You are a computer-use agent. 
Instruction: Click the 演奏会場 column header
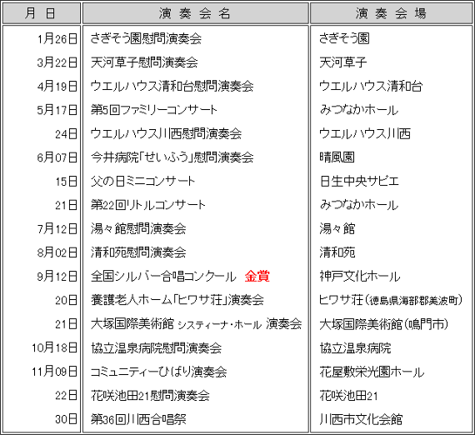pyautogui.click(x=391, y=13)
